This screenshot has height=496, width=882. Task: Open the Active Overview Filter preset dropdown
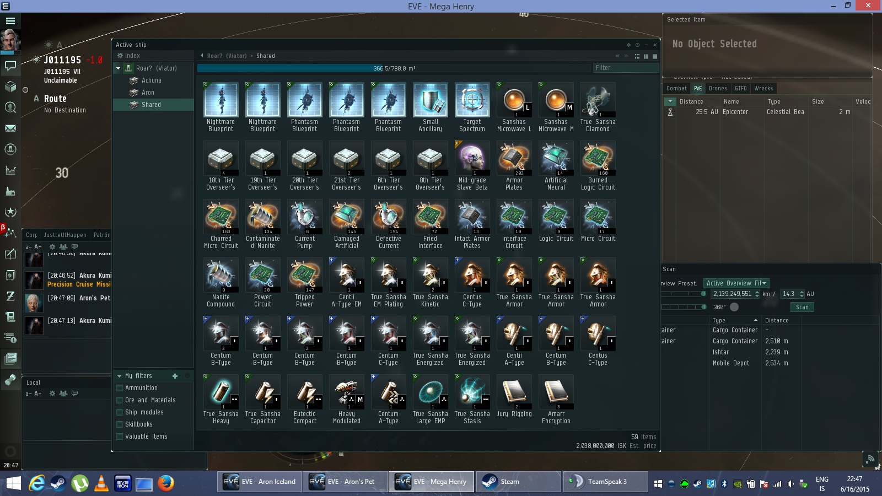click(x=736, y=283)
